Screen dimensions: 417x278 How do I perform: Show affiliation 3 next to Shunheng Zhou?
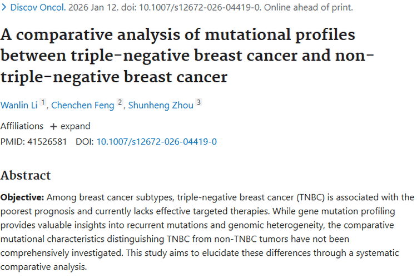198,103
